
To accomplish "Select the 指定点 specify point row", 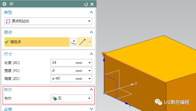I will tap(37, 42).
